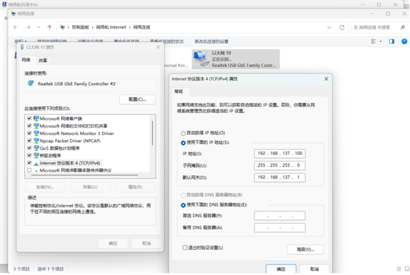Open the control panel icon in the address bar
Screen dimensions: 410x275
pyautogui.click(x=62, y=27)
